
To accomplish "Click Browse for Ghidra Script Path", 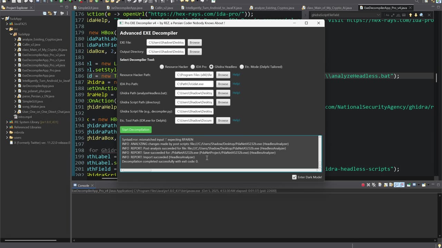I will tap(223, 102).
